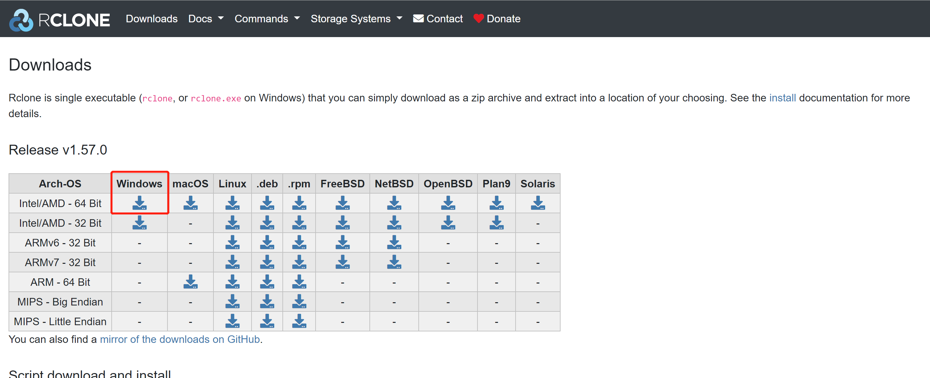930x378 pixels.
Task: Download NetBSD Intel/AMD 64 Bit build
Action: click(x=394, y=203)
